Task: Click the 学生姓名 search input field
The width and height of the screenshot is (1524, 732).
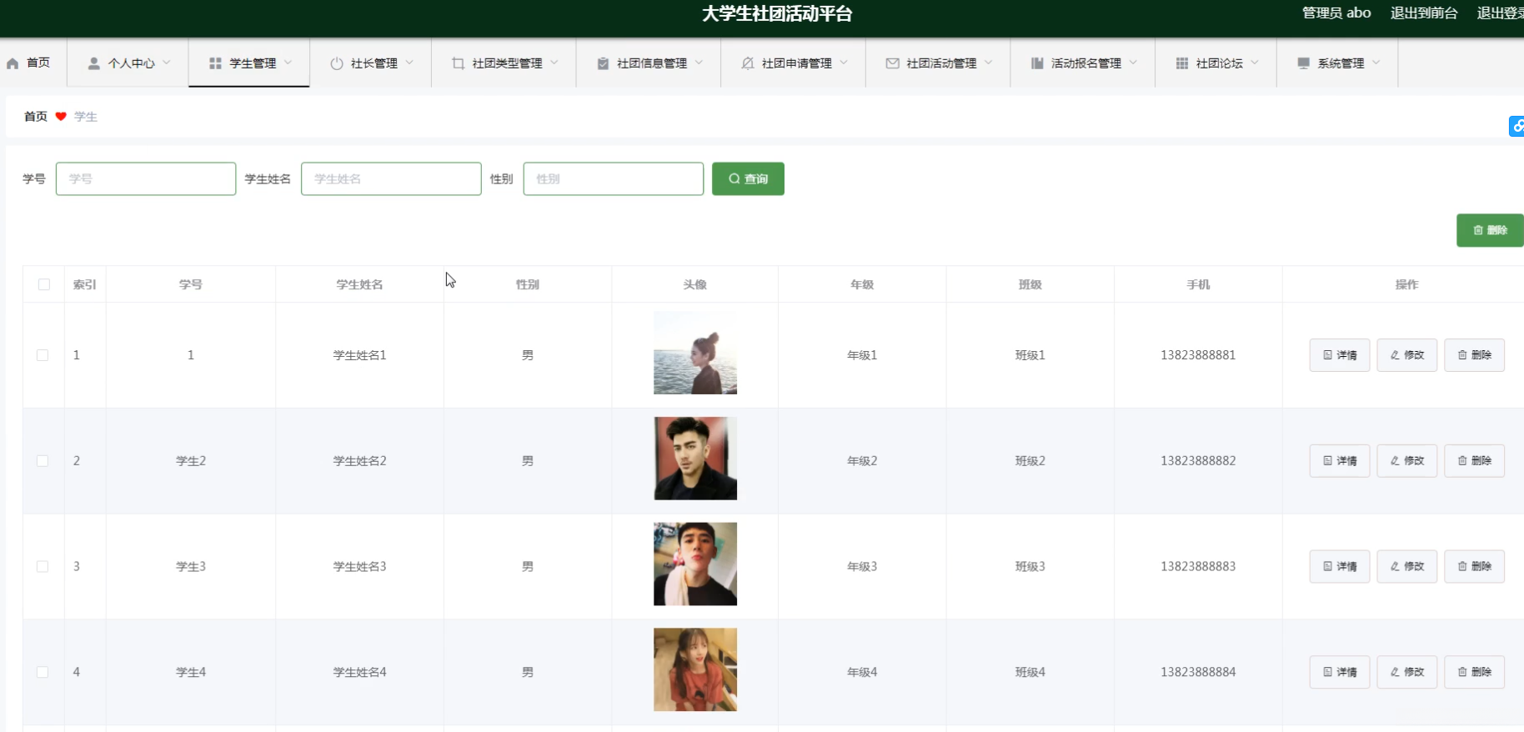Action: tap(391, 179)
